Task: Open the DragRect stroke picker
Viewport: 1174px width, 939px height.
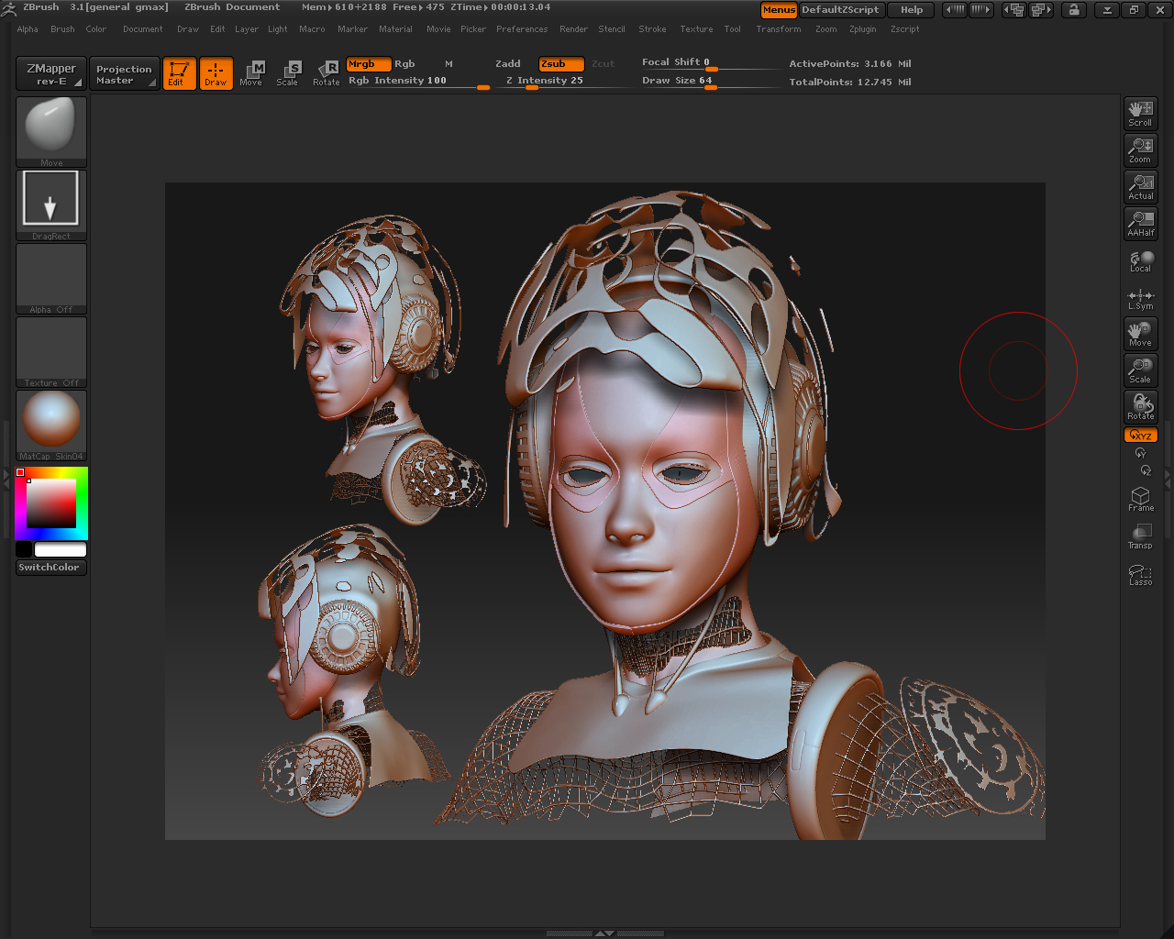Action: point(51,204)
